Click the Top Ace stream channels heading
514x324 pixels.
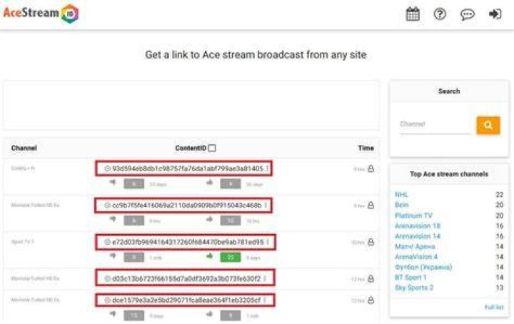tap(449, 174)
